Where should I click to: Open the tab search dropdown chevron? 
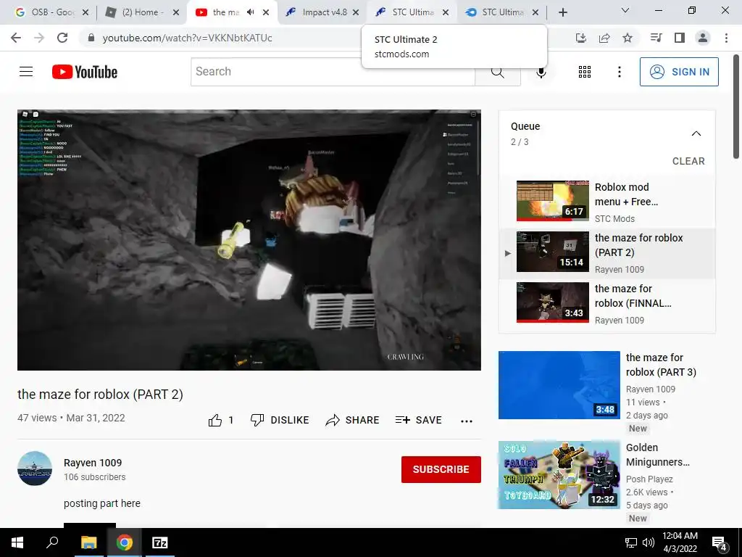tap(625, 10)
